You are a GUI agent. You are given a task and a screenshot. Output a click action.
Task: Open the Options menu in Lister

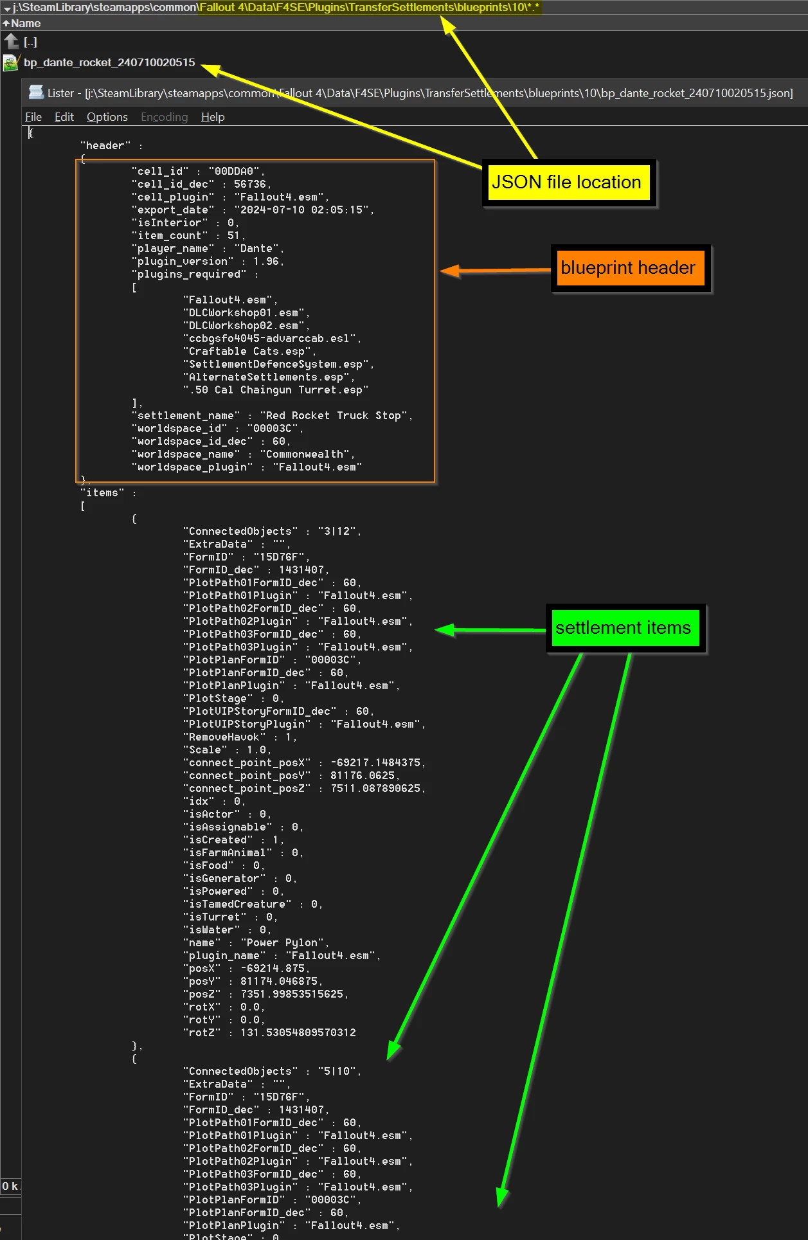pos(107,117)
